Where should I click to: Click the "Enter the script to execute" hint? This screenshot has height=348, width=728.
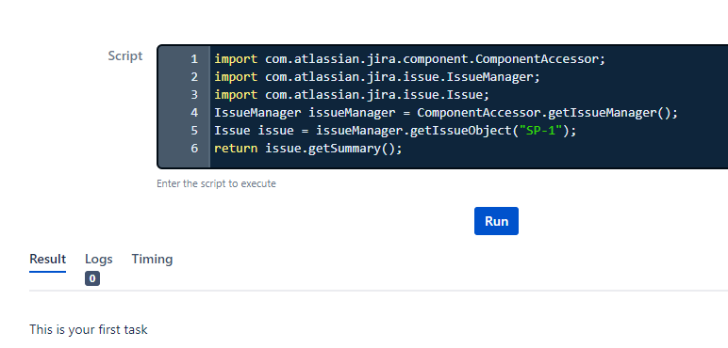point(216,183)
